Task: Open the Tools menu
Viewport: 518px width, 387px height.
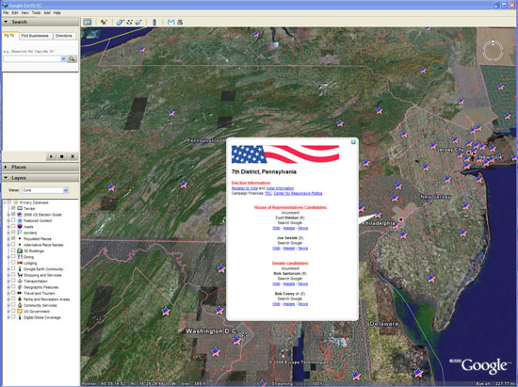Action: [36, 13]
